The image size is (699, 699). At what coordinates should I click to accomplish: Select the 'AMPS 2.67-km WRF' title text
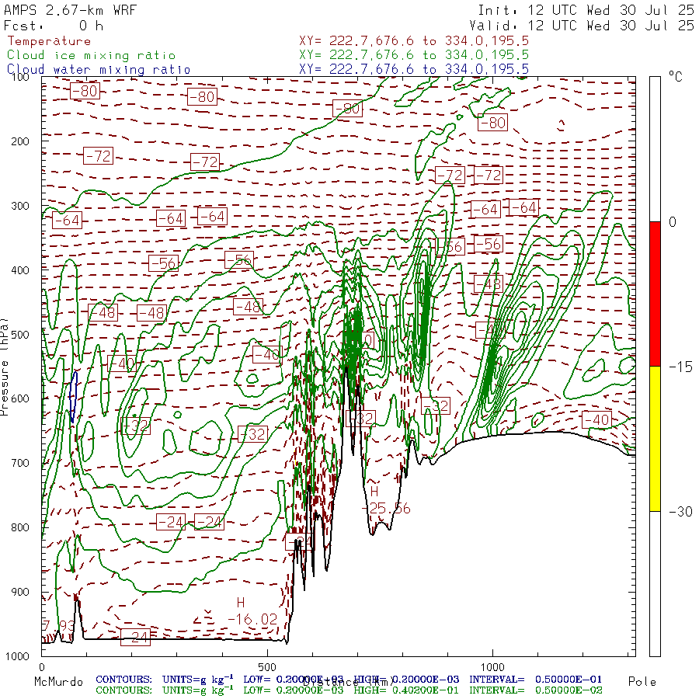(x=70, y=10)
